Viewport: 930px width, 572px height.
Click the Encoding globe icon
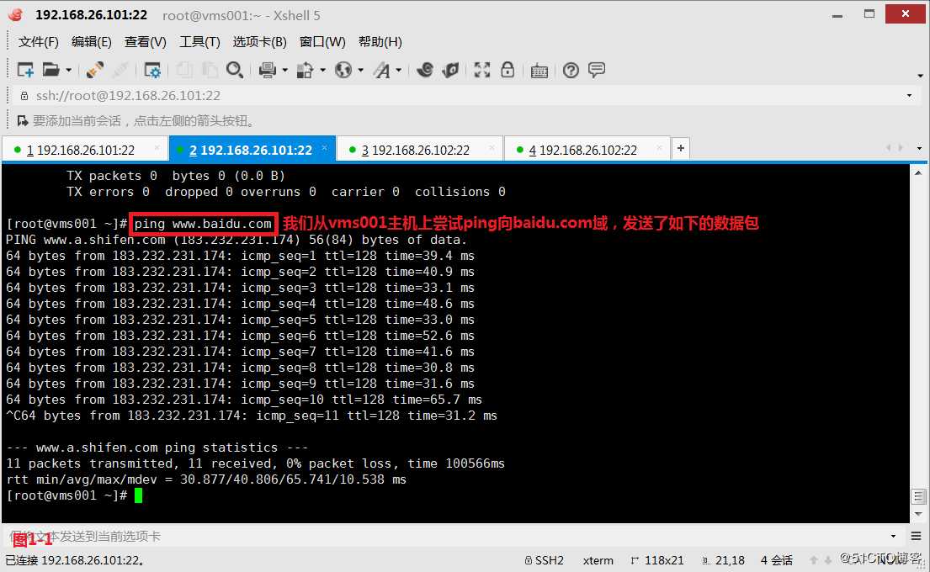coord(343,70)
